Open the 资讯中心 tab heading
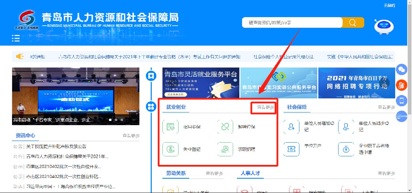 pos(25,135)
